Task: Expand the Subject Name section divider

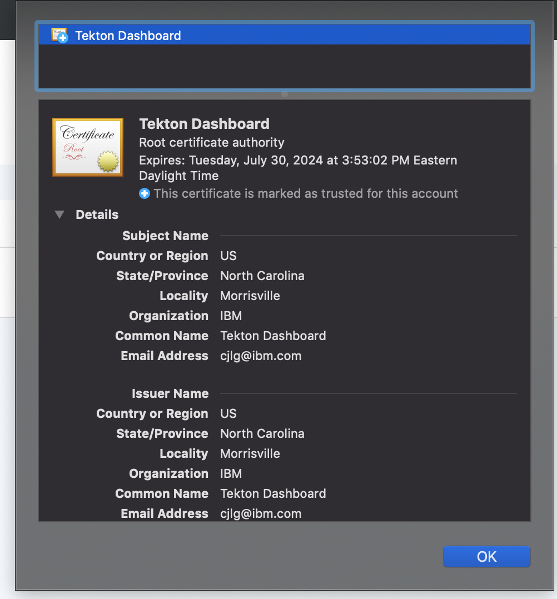Action: (165, 236)
